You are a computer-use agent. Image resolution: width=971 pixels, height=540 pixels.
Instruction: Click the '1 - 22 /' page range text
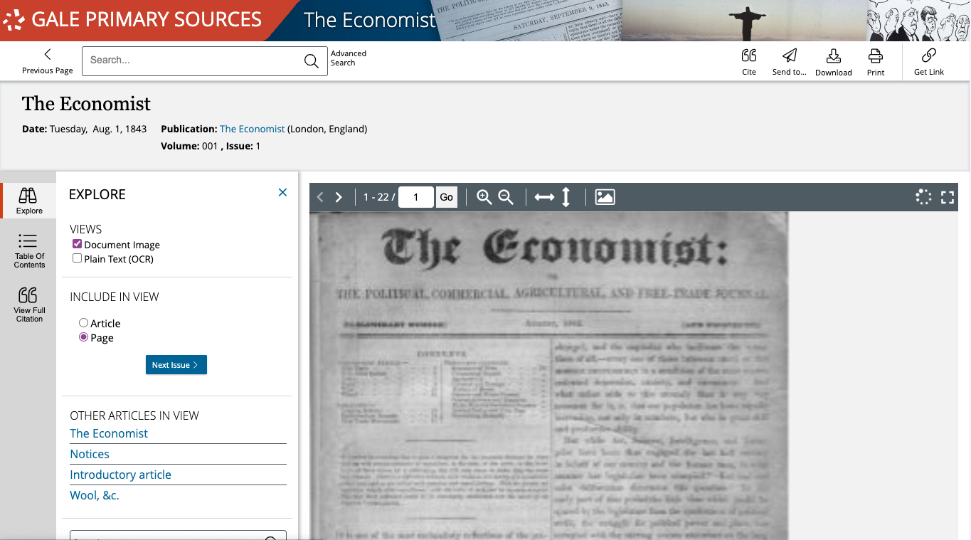(x=379, y=197)
